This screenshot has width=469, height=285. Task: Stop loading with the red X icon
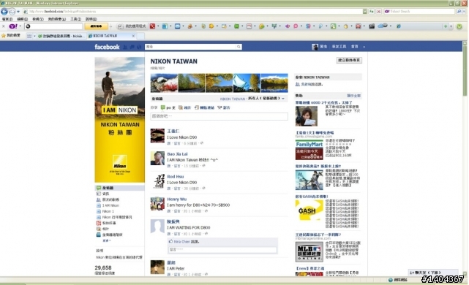click(379, 12)
